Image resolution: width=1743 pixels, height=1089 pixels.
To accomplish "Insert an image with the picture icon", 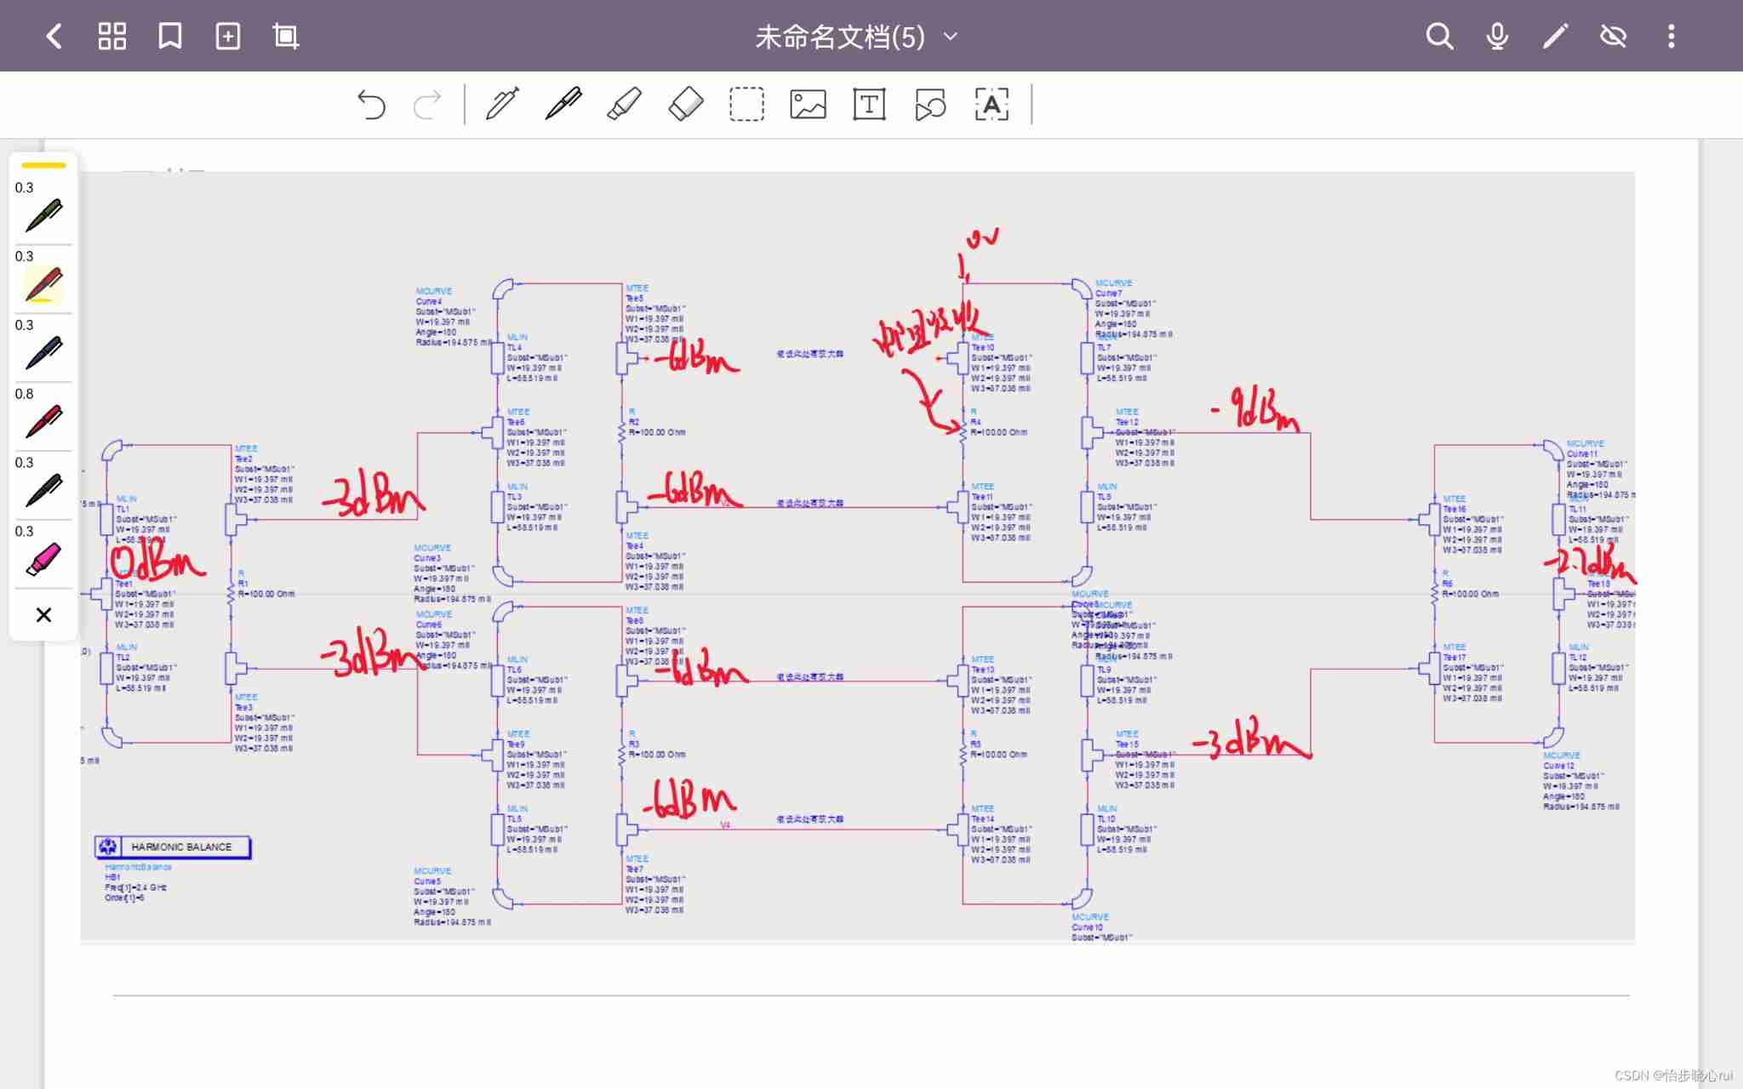I will click(x=808, y=105).
